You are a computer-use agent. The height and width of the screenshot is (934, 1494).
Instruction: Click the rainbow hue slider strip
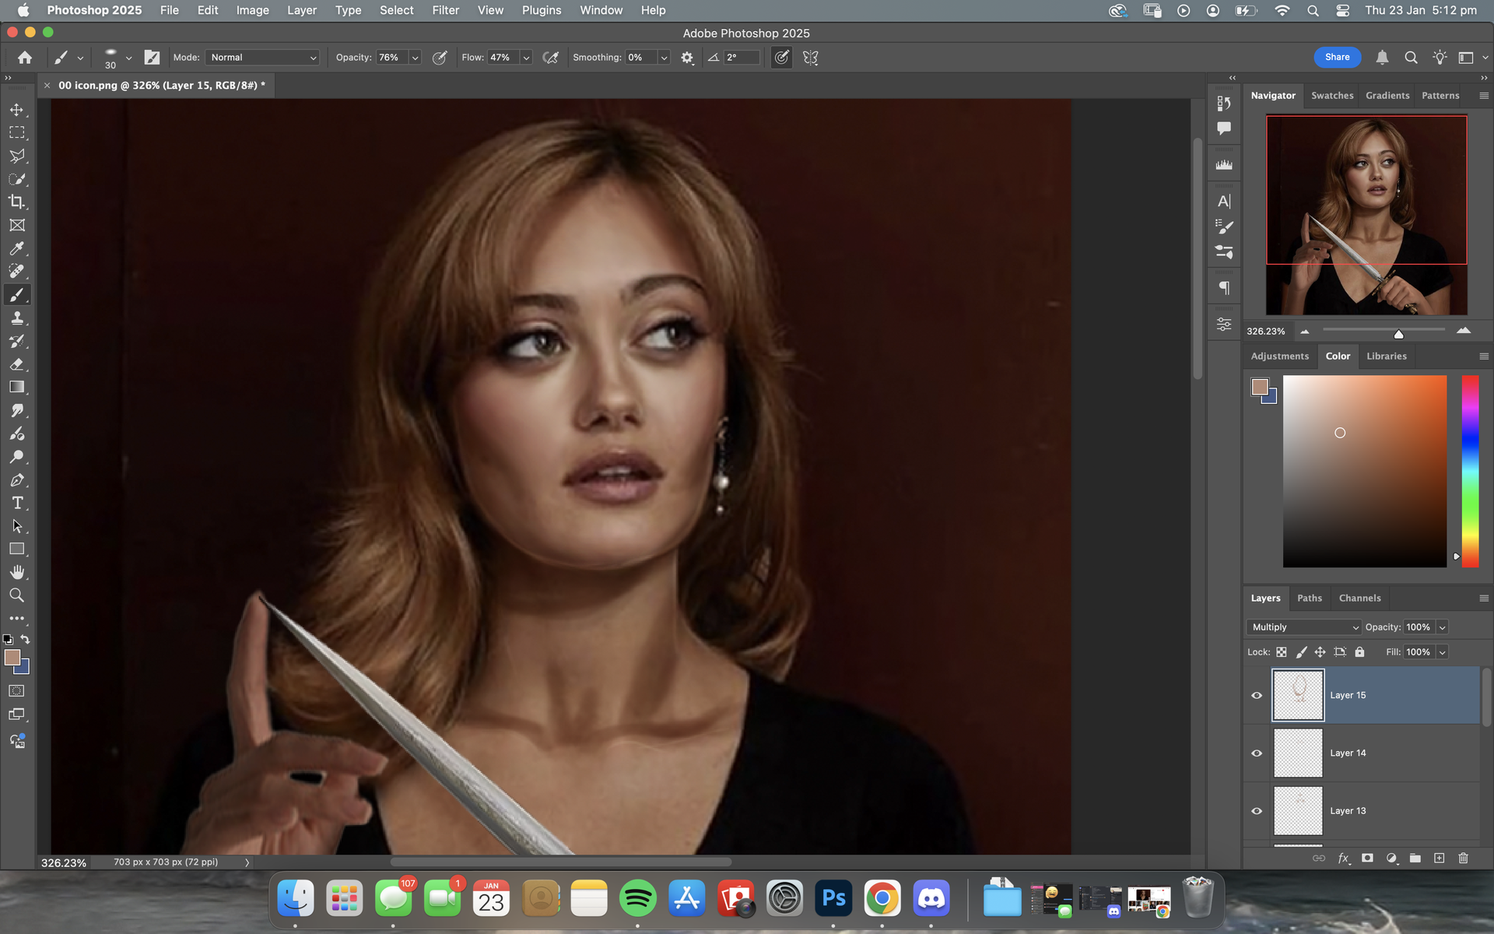pyautogui.click(x=1469, y=471)
